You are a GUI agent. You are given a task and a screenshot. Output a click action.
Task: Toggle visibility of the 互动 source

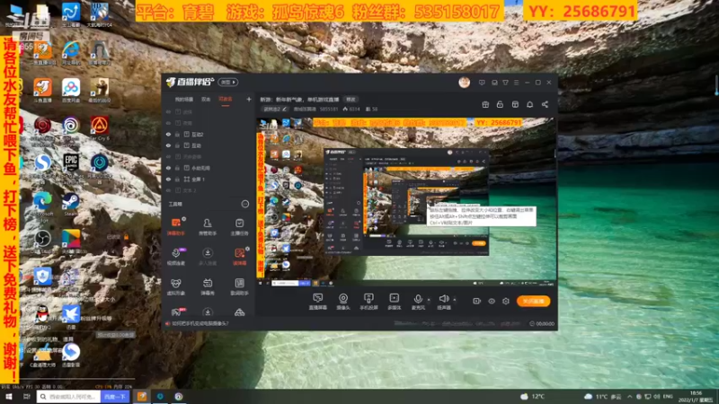(168, 145)
